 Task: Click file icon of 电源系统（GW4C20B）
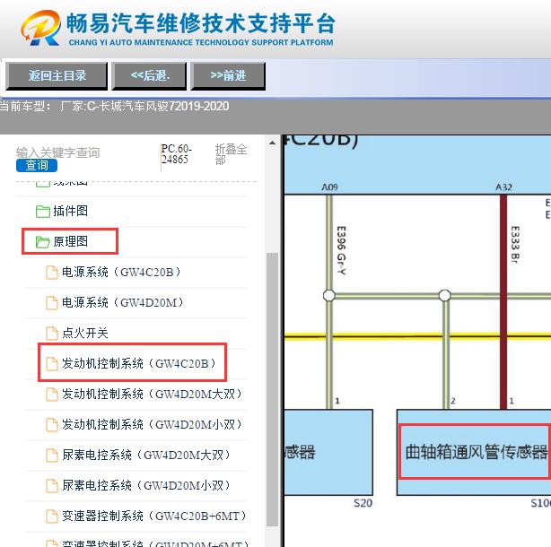52,273
